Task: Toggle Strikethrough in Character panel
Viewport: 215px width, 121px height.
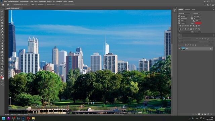Action: coord(199,26)
